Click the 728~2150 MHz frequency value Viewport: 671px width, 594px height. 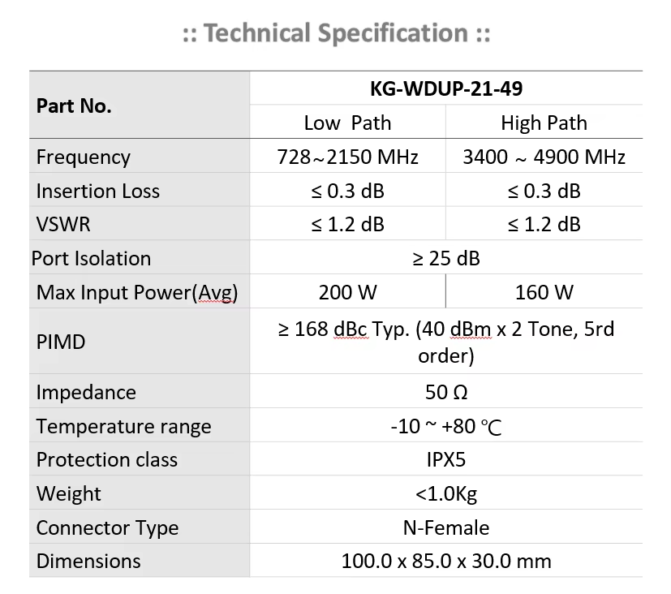coord(347,157)
